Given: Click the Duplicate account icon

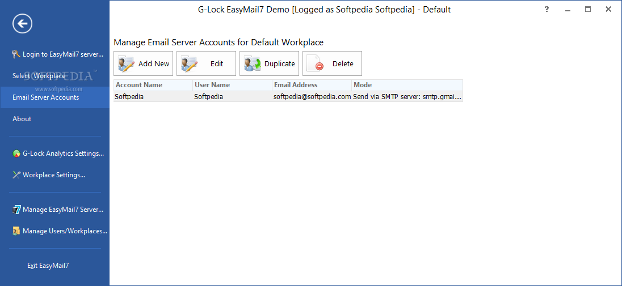Looking at the screenshot, I should (253, 64).
